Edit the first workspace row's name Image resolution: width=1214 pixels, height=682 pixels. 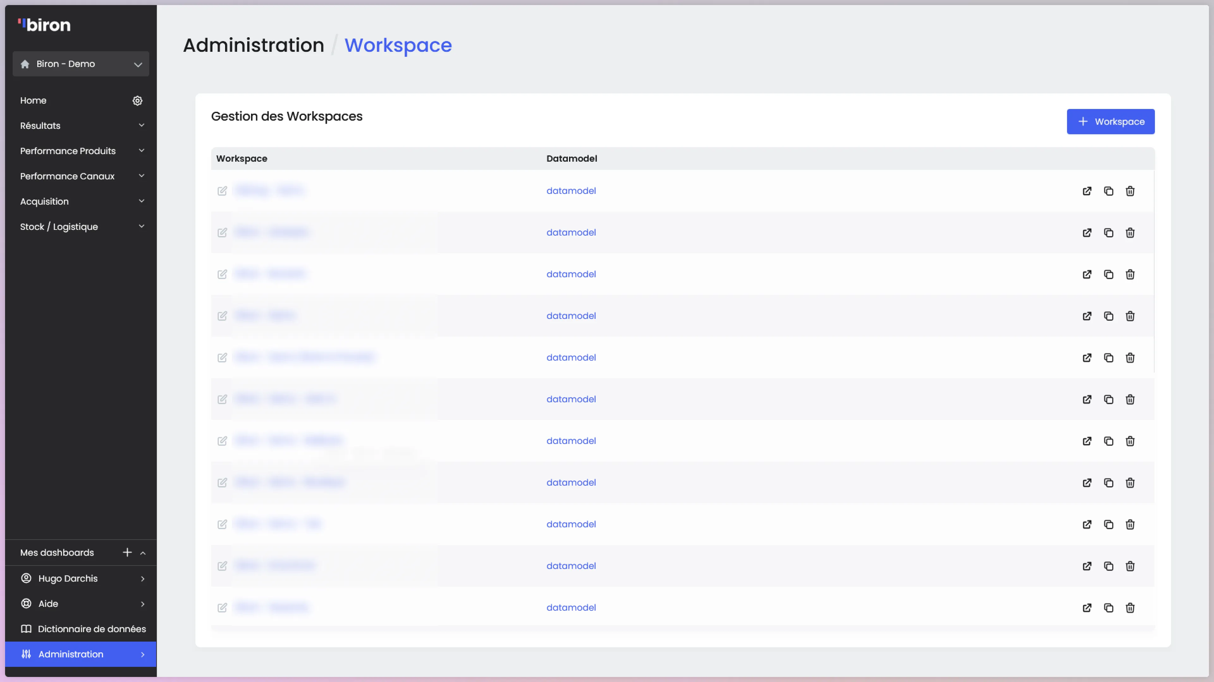pyautogui.click(x=223, y=191)
